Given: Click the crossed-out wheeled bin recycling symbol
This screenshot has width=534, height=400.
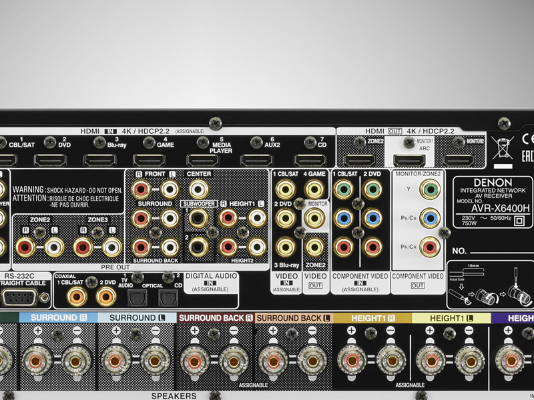Looking at the screenshot, I should 503,147.
